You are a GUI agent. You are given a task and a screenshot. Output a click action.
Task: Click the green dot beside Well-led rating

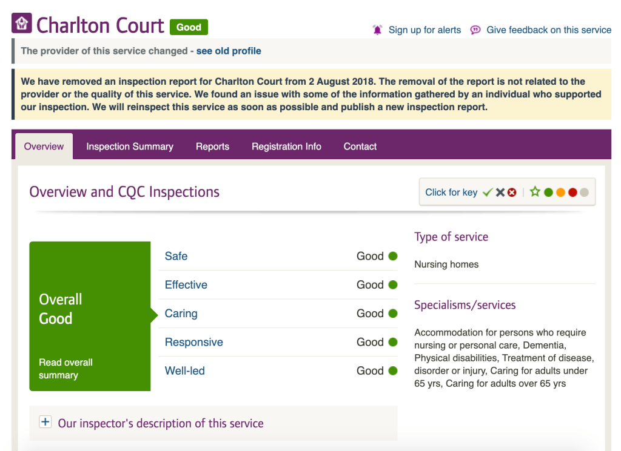(393, 370)
